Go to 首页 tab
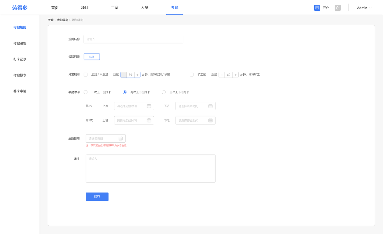Screen dimensions: 383x234 (x=55, y=8)
